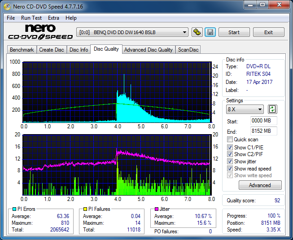Screen dimensions: 293x240
Task: Click the disc ID text RITEK S04
Action: click(258, 74)
